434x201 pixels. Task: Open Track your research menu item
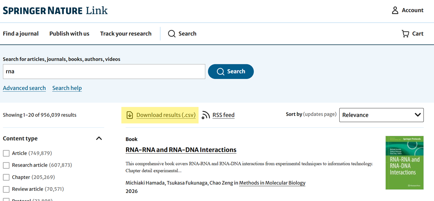(x=126, y=34)
